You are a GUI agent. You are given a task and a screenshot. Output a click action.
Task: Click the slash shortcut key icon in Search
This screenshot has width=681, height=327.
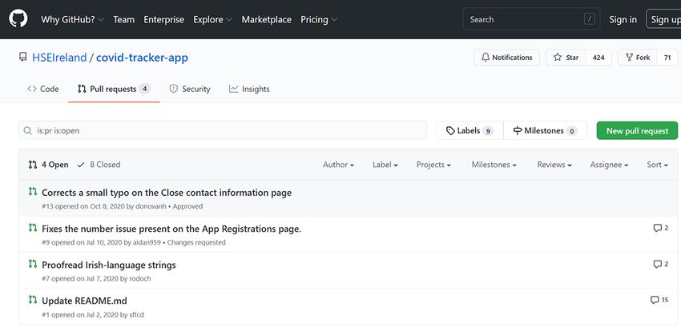[590, 19]
